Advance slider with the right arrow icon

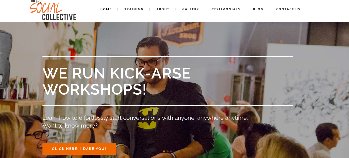pos(343,90)
